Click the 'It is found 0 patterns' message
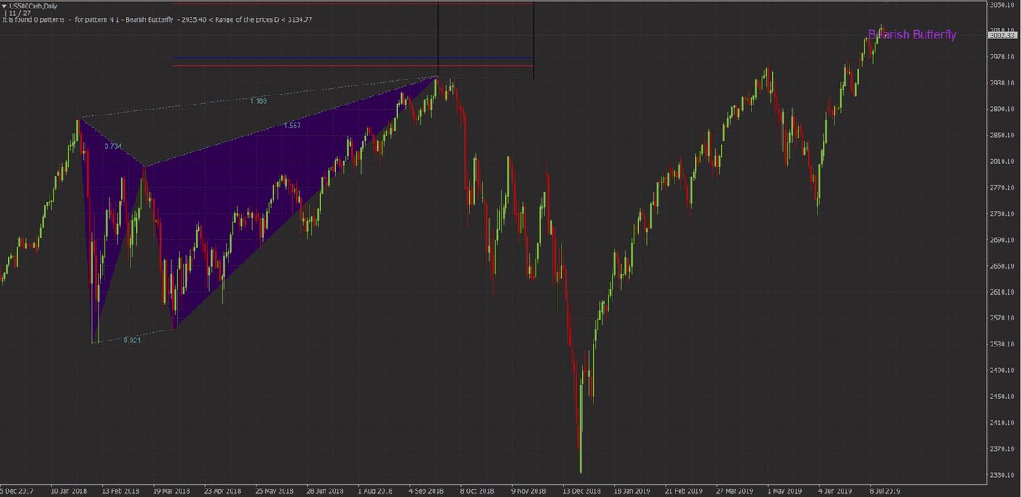This screenshot has width=1021, height=497. (33, 19)
